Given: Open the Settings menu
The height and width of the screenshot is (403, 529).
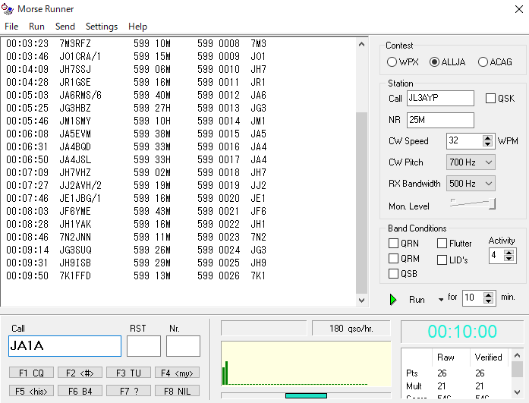Looking at the screenshot, I should point(101,26).
